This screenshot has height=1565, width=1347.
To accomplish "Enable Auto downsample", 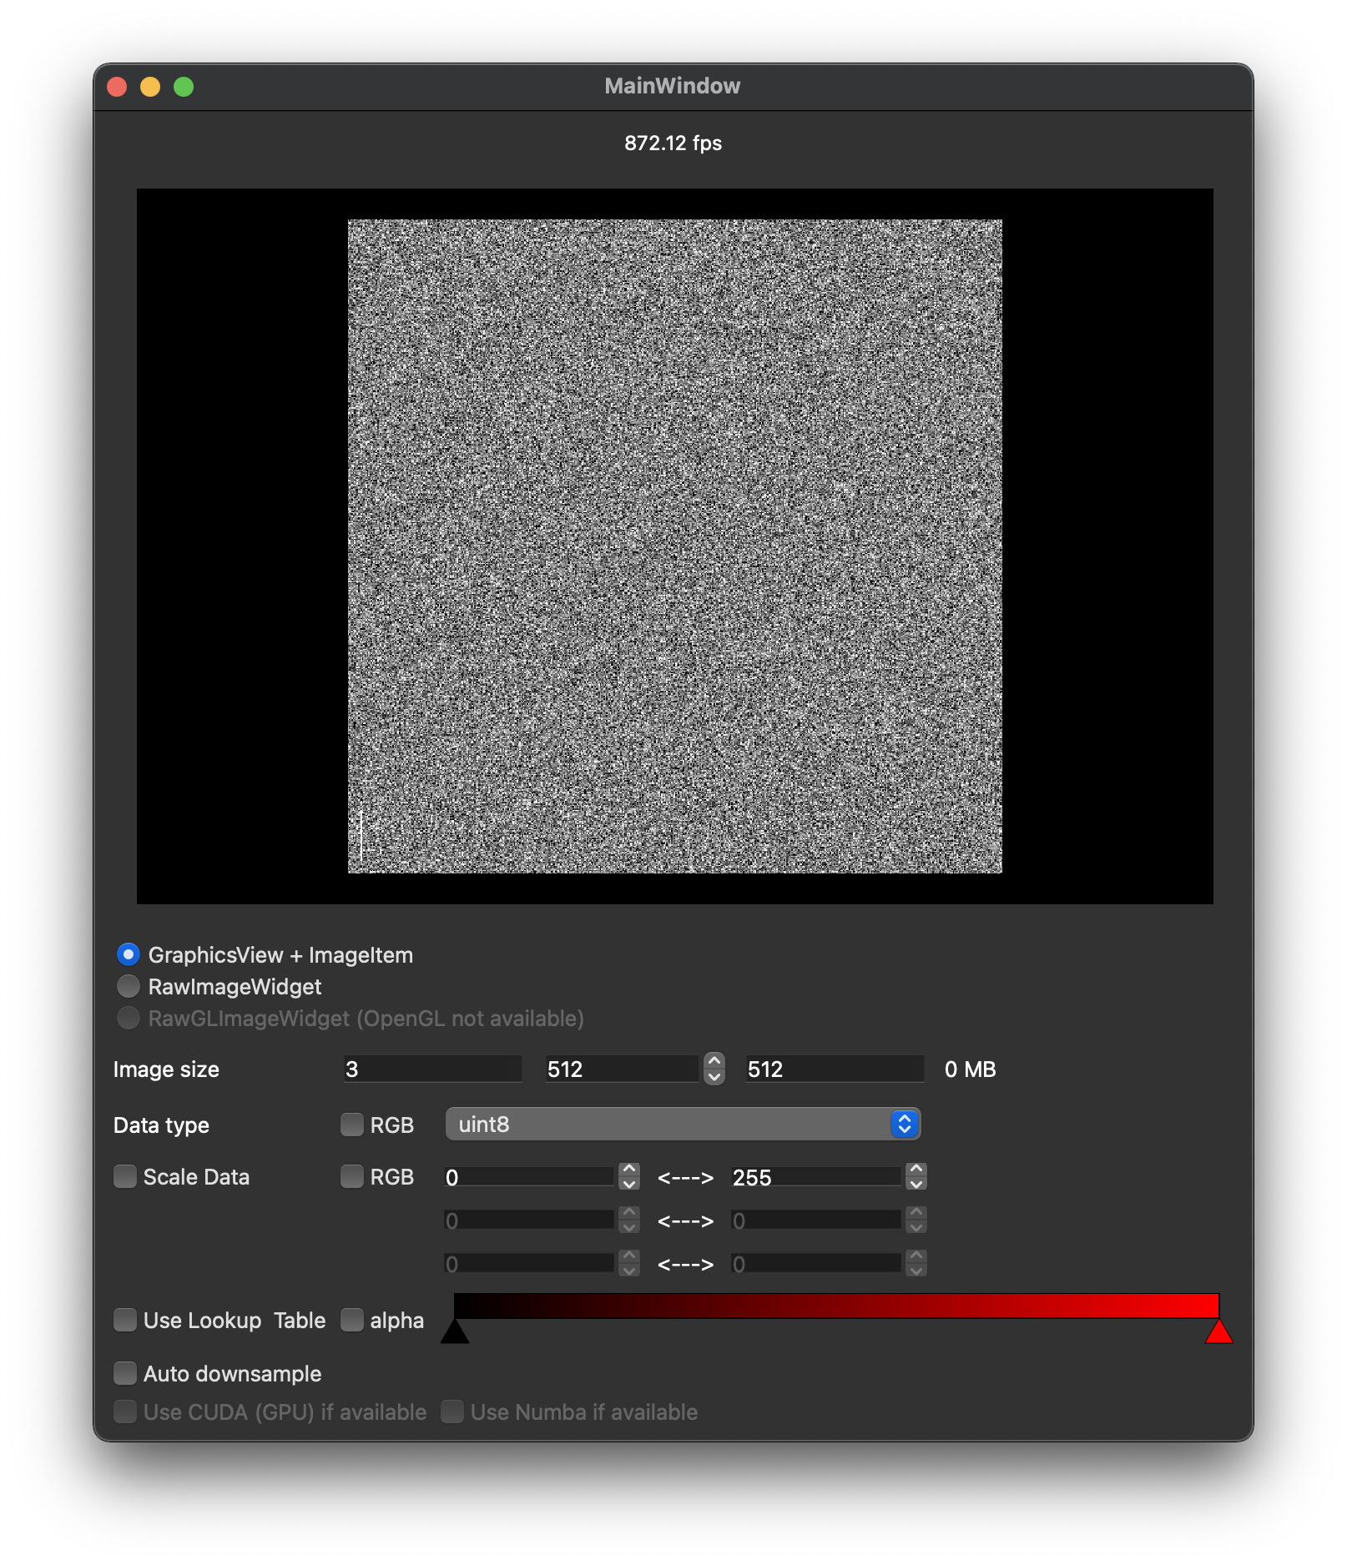I will [x=125, y=1373].
